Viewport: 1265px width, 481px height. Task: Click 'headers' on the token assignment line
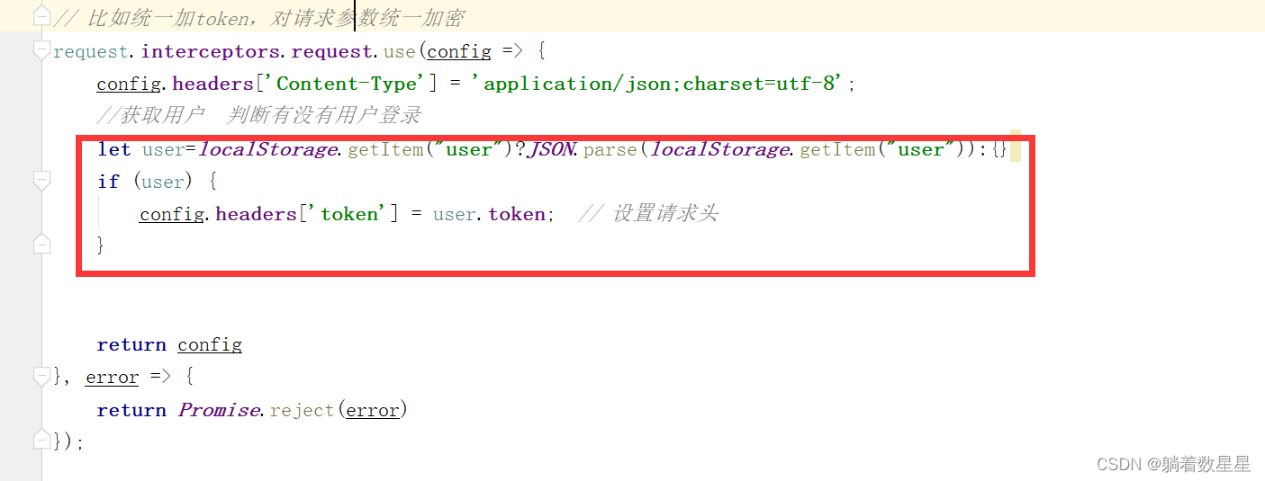(257, 214)
